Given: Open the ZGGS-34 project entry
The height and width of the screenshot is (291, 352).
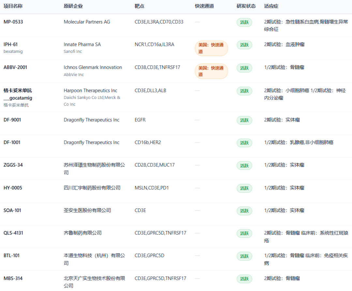Looking at the screenshot, I should click(x=13, y=165).
